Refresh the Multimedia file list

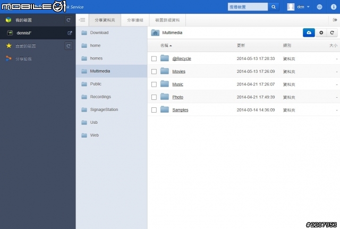coord(332,33)
